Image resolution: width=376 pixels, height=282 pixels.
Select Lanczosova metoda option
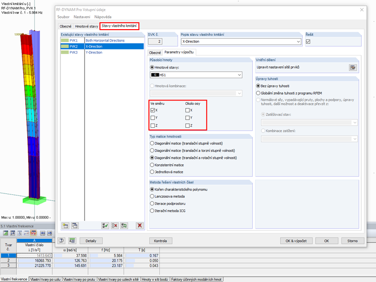click(x=152, y=196)
